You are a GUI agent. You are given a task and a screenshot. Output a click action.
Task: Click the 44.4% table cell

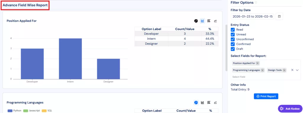(210, 39)
